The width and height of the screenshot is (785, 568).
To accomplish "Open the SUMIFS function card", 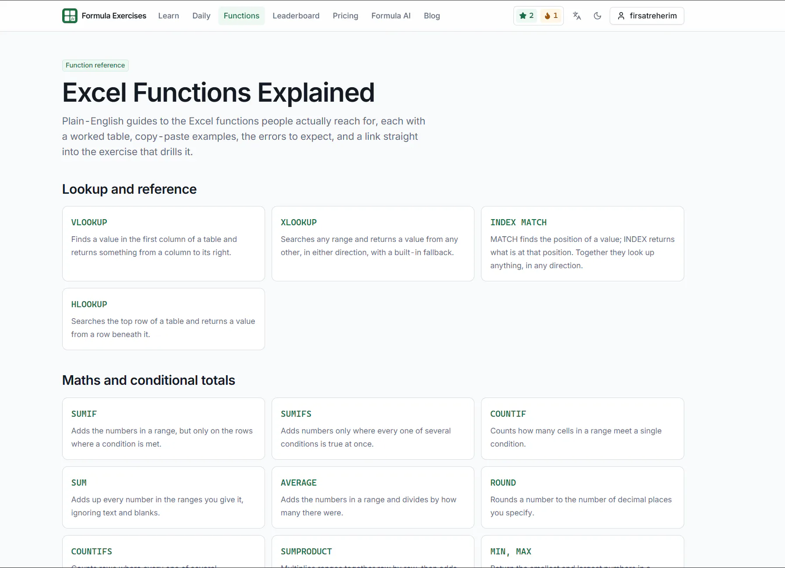I will click(373, 429).
